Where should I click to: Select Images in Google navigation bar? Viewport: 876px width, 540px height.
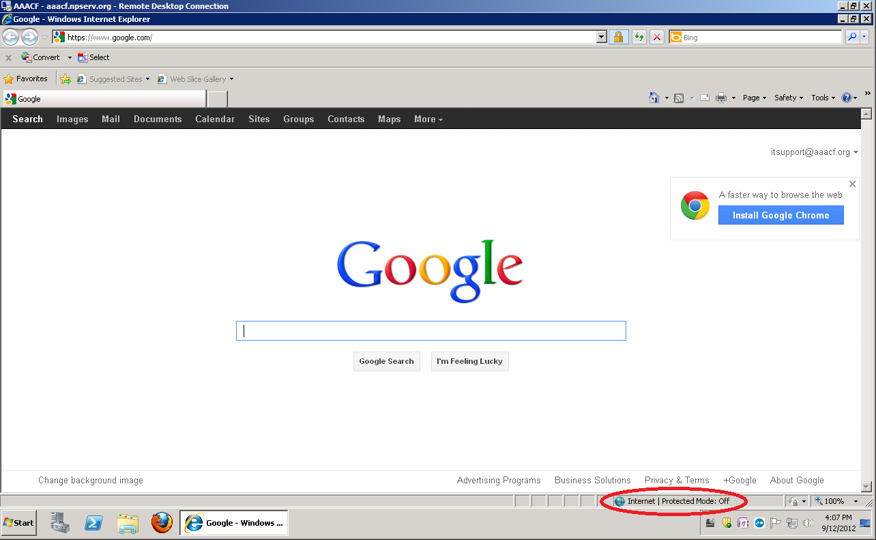[x=72, y=119]
